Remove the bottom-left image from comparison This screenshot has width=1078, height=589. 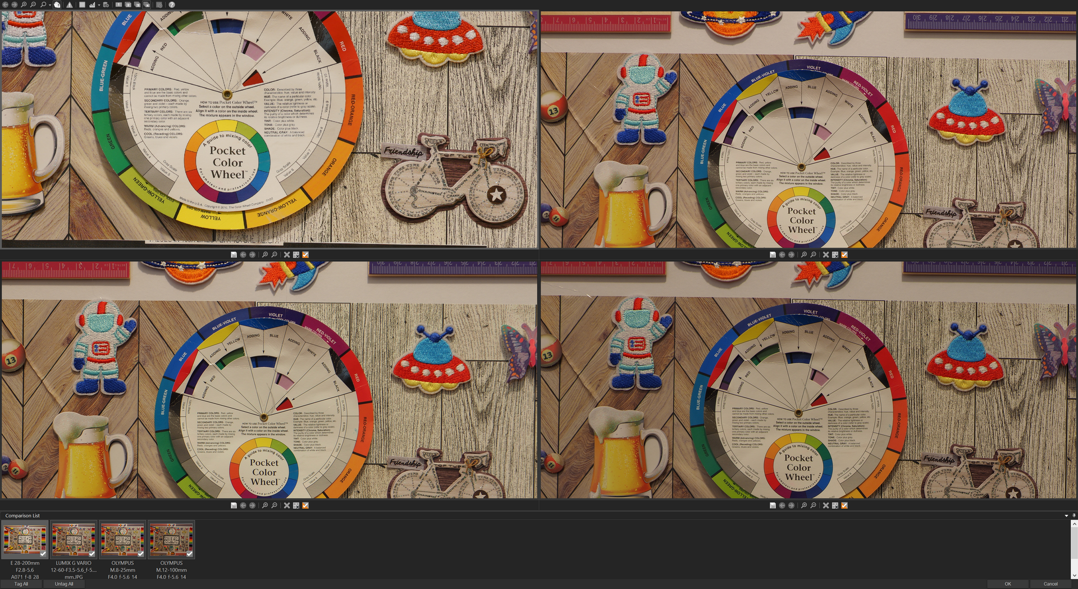[x=287, y=505]
